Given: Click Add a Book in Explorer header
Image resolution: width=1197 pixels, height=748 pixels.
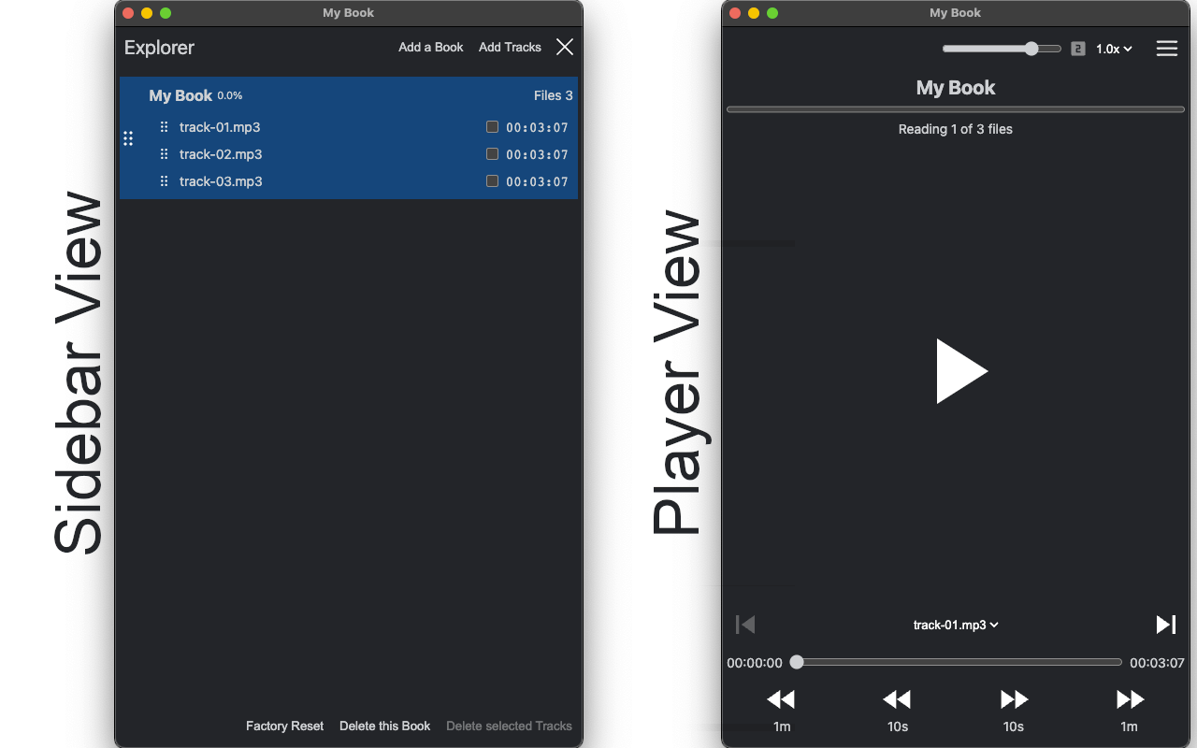Looking at the screenshot, I should 431,47.
